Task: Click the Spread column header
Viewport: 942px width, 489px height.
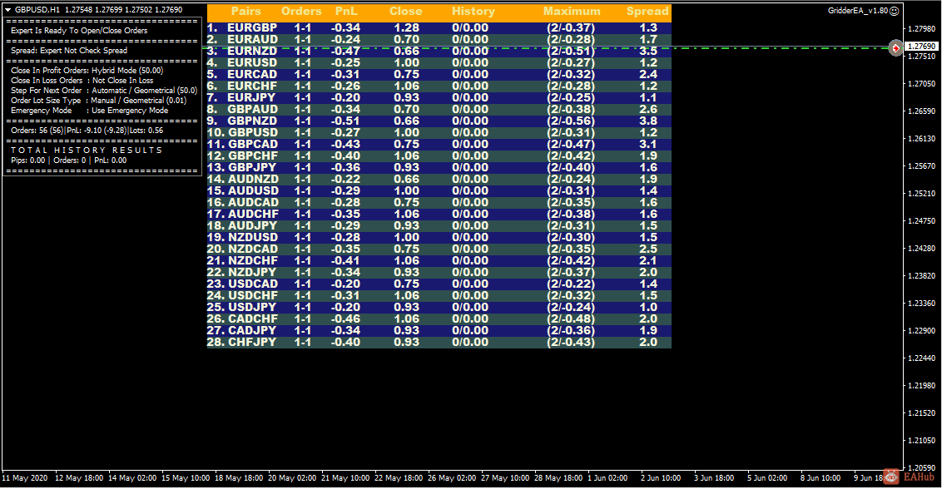Action: [x=647, y=12]
